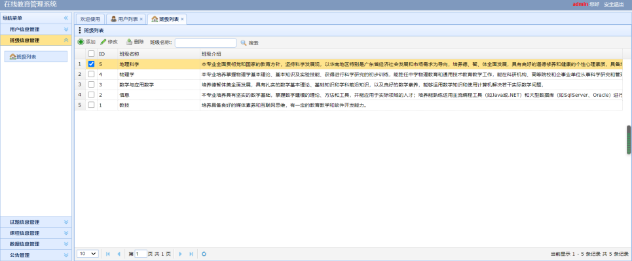Select the 班级列表 tab
Viewport: 632px width, 261px height.
167,19
